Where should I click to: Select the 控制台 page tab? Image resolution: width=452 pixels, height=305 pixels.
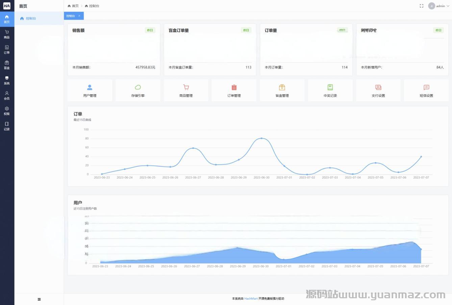pos(71,16)
